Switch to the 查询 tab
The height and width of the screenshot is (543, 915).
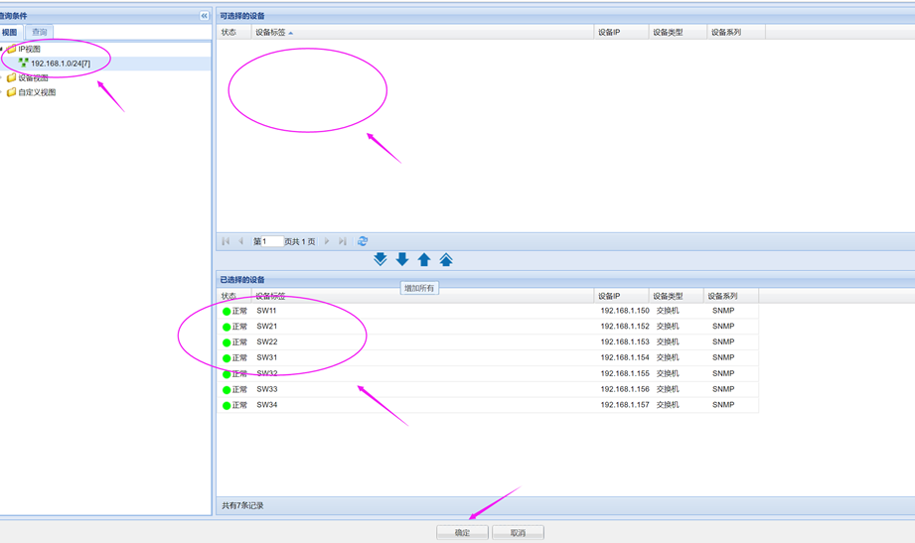coord(39,32)
